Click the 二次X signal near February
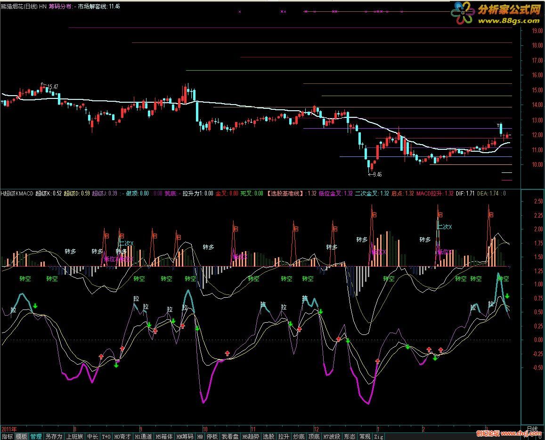 [x=445, y=227]
